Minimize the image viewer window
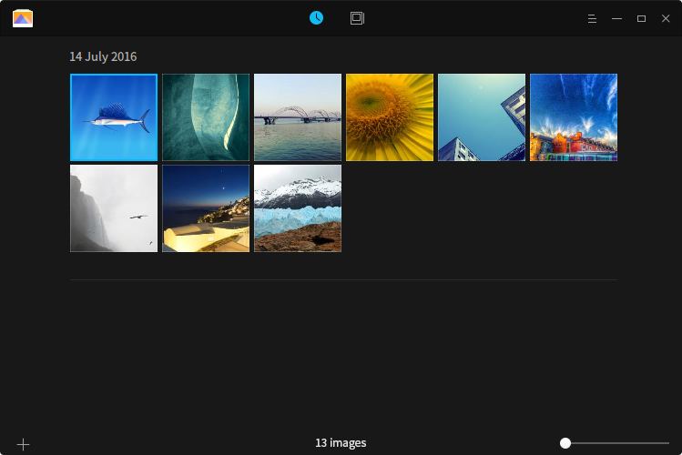 (x=616, y=19)
